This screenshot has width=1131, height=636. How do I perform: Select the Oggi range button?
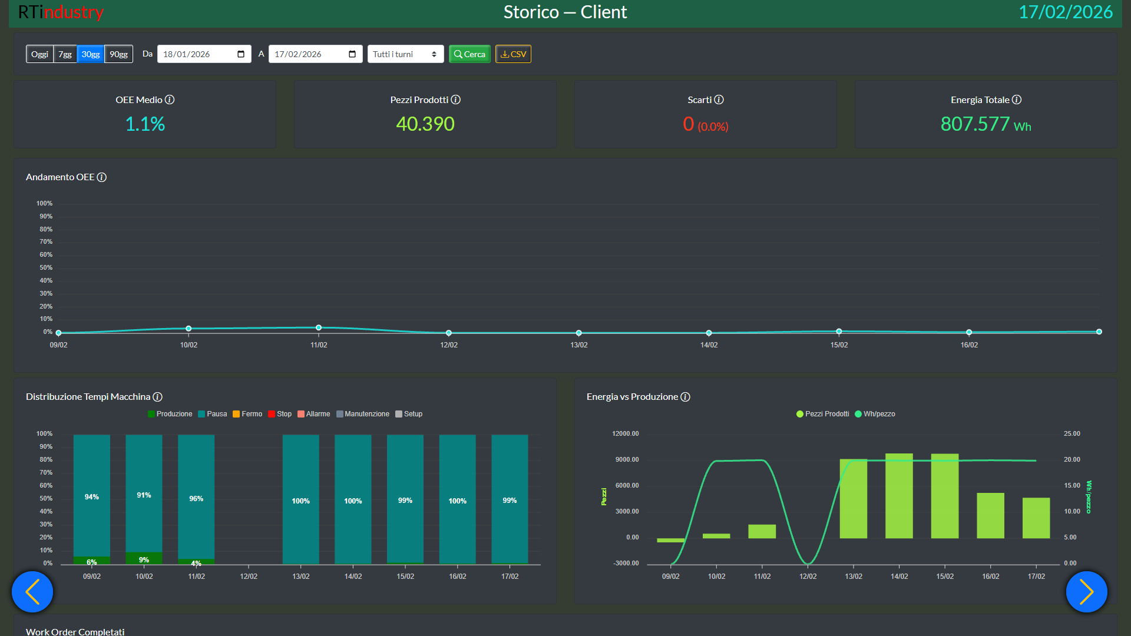click(x=39, y=54)
